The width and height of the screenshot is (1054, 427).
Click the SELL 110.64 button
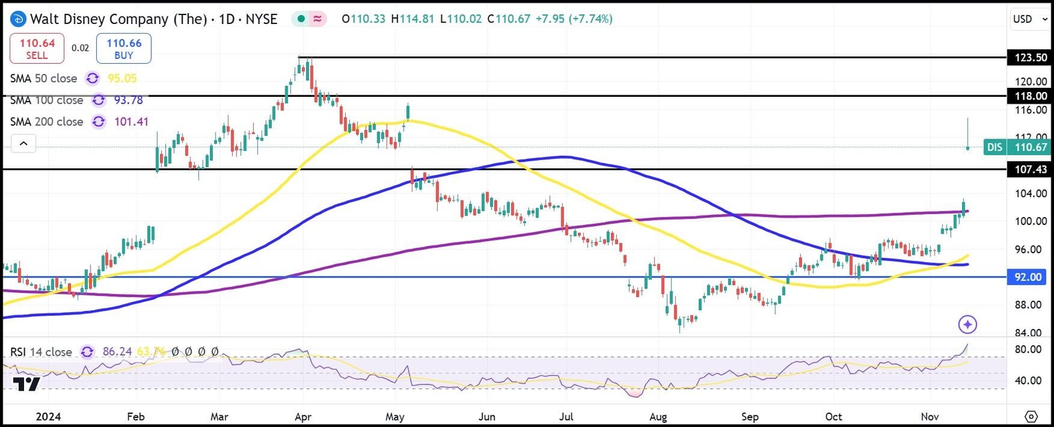tap(37, 48)
